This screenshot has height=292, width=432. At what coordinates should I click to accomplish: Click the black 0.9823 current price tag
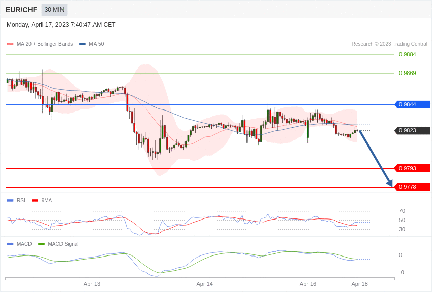pyautogui.click(x=413, y=130)
